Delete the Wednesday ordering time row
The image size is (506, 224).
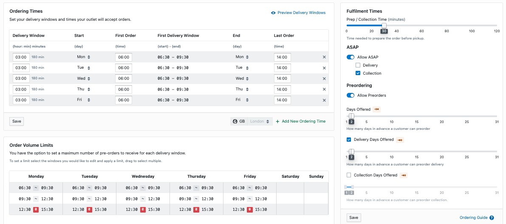pos(324,78)
